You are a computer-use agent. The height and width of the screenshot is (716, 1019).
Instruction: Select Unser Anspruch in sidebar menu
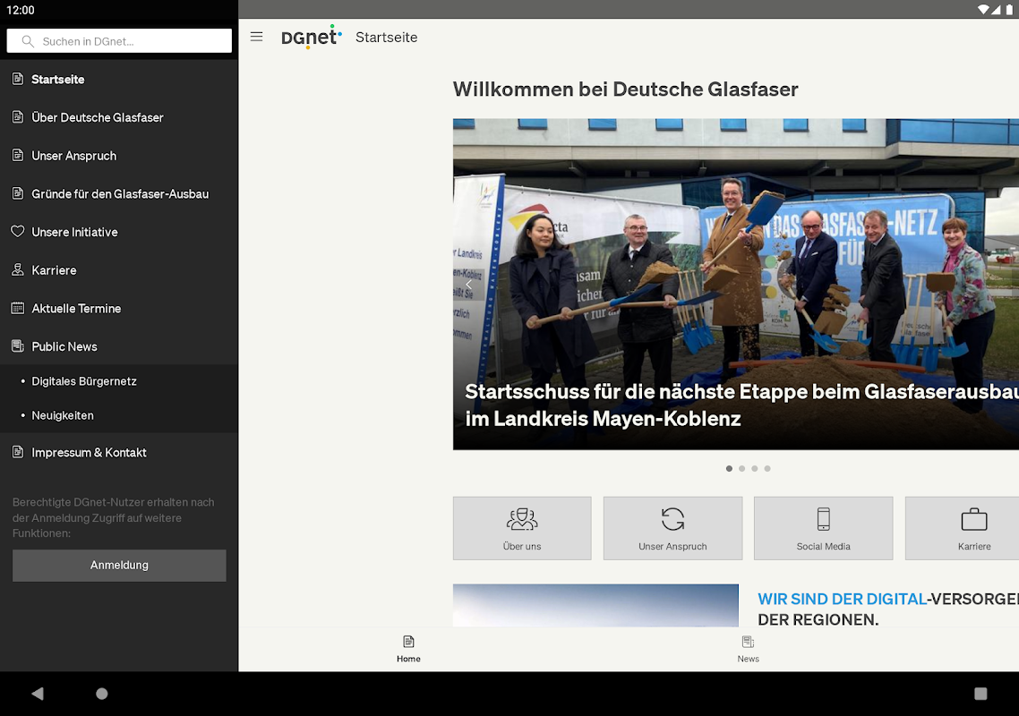point(119,156)
